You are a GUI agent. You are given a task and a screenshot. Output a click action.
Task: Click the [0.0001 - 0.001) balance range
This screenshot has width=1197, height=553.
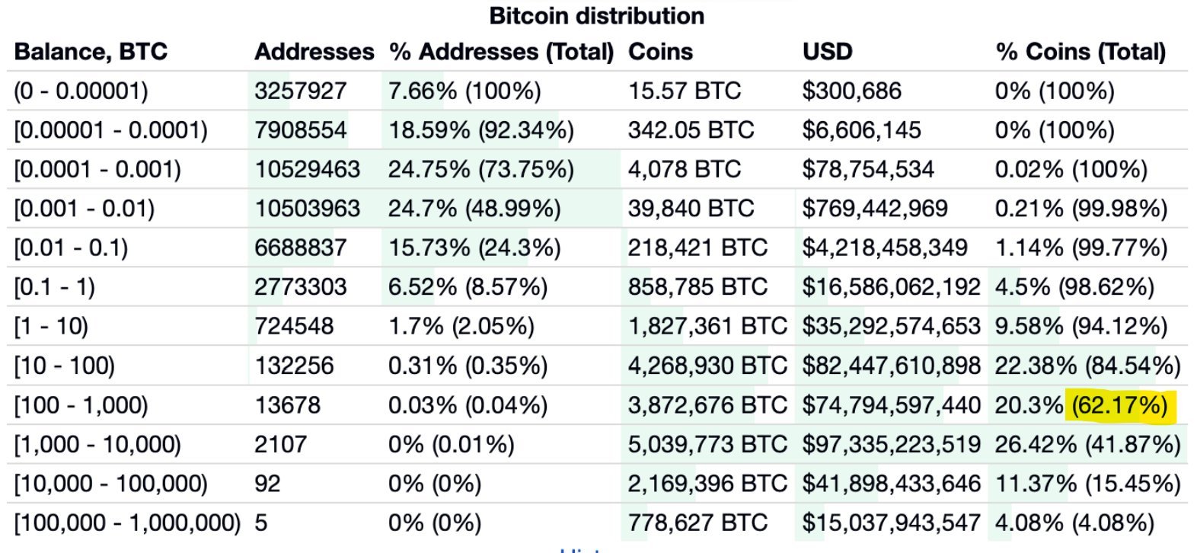97,170
